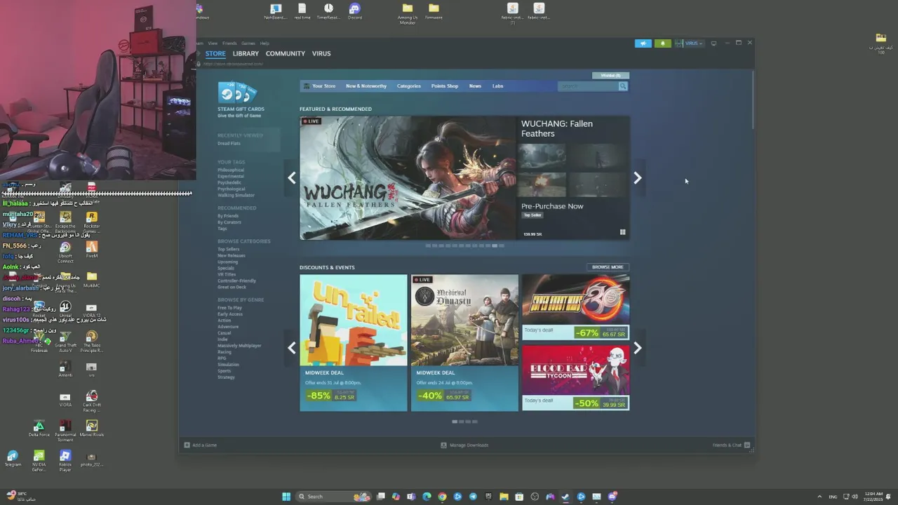
Task: Open File Explorer from the taskbar
Action: pyautogui.click(x=504, y=497)
